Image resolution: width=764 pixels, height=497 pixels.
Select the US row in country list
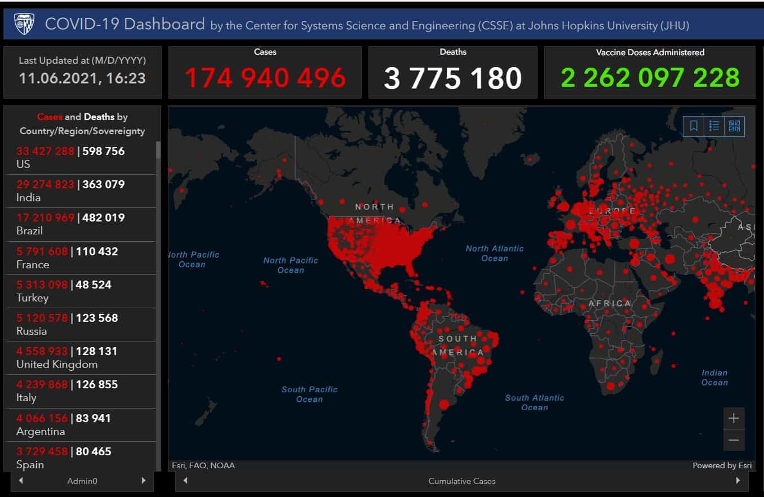pos(81,158)
